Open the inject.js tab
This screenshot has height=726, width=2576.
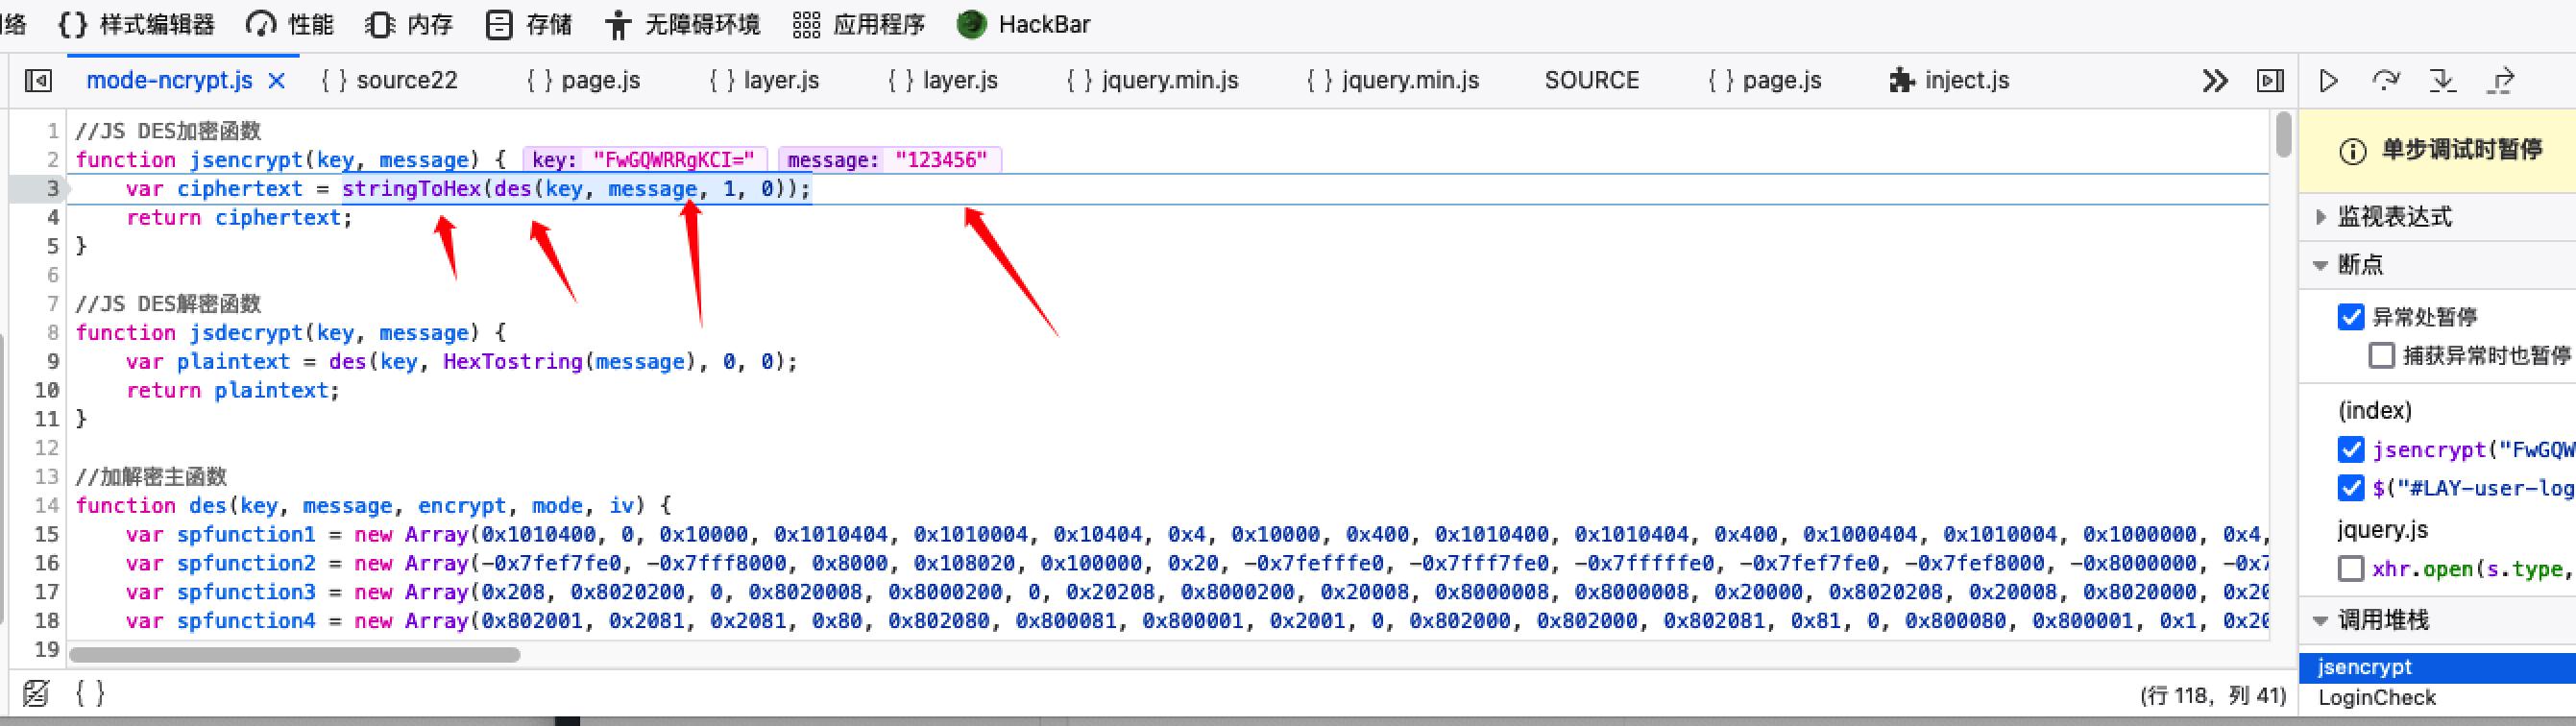pos(1949,80)
